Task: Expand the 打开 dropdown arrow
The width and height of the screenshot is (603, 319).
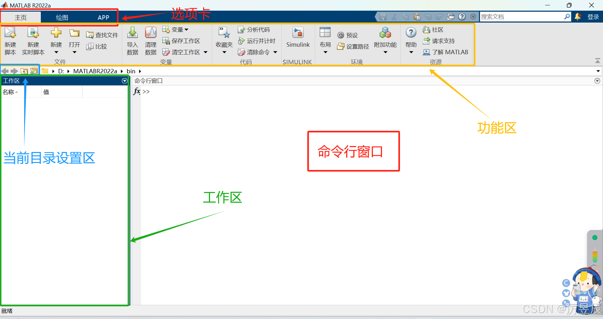Action: (74, 52)
